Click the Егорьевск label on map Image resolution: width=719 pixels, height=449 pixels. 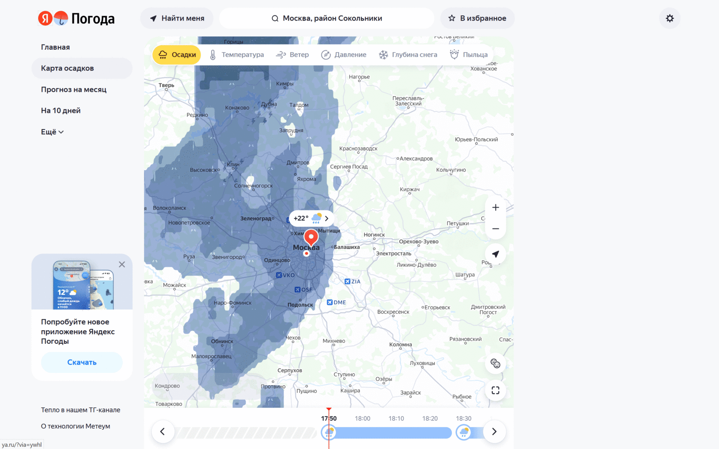click(437, 307)
